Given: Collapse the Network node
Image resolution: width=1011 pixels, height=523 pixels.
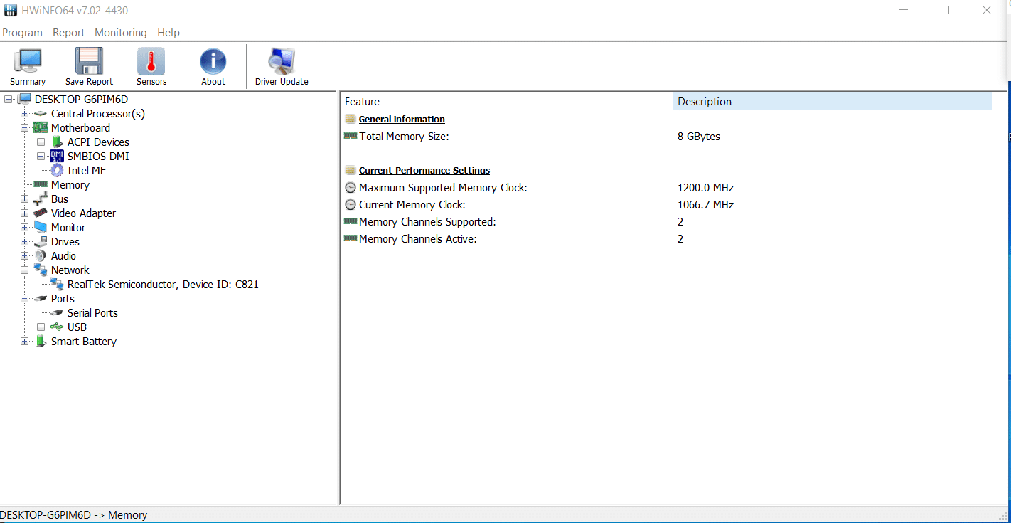Looking at the screenshot, I should (24, 270).
